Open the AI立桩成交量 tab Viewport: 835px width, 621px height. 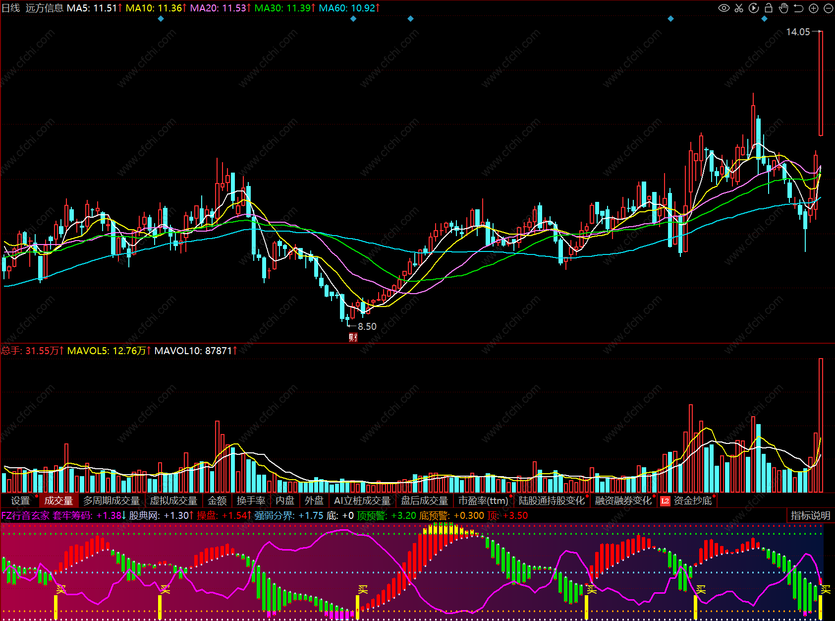[x=362, y=501]
